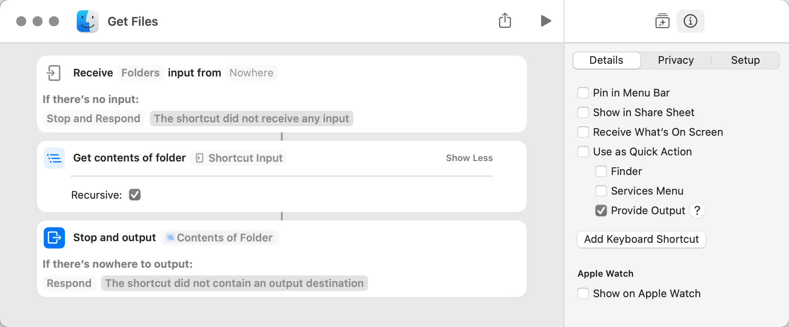Switch to the Setup tab

pyautogui.click(x=745, y=60)
